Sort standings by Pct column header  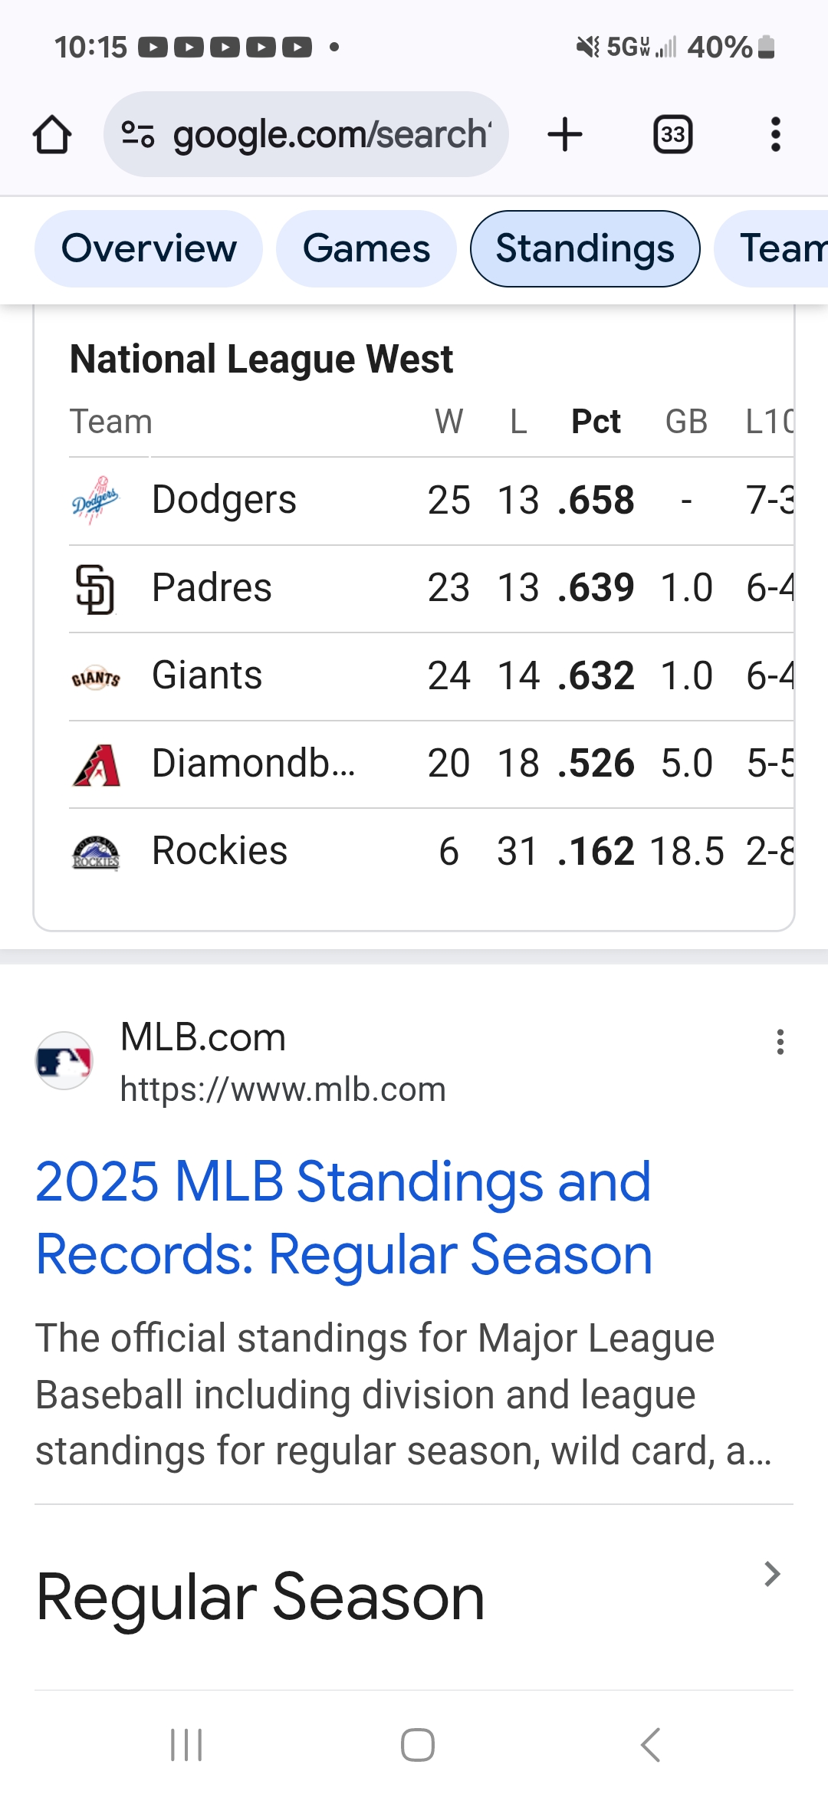596,422
